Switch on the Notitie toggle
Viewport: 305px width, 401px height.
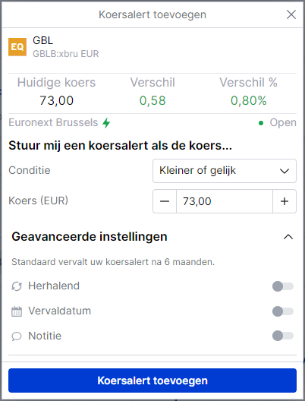point(283,336)
